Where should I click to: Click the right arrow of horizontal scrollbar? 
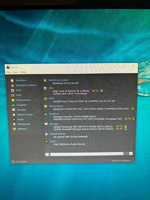coord(131,153)
